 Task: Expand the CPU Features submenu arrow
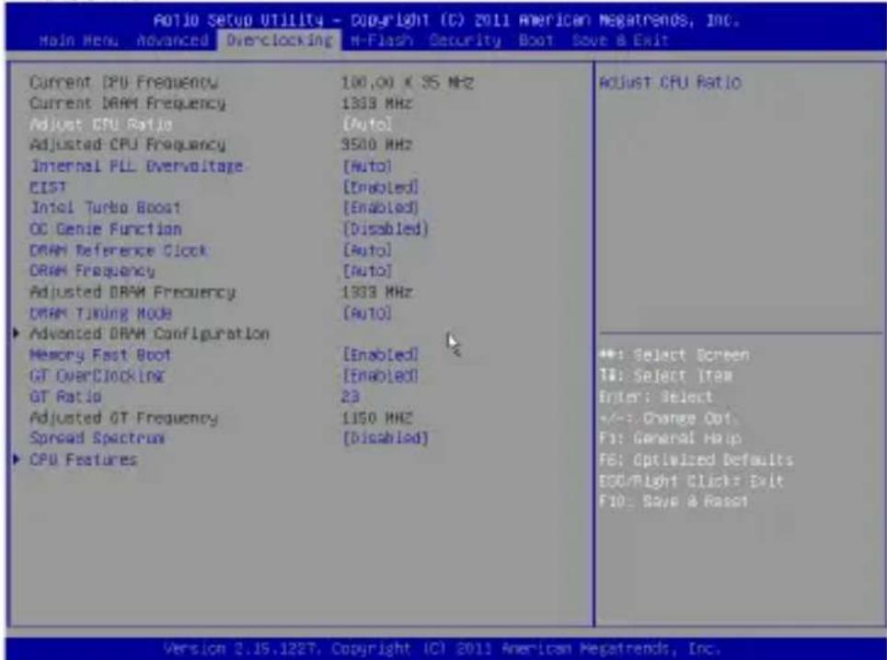click(17, 459)
